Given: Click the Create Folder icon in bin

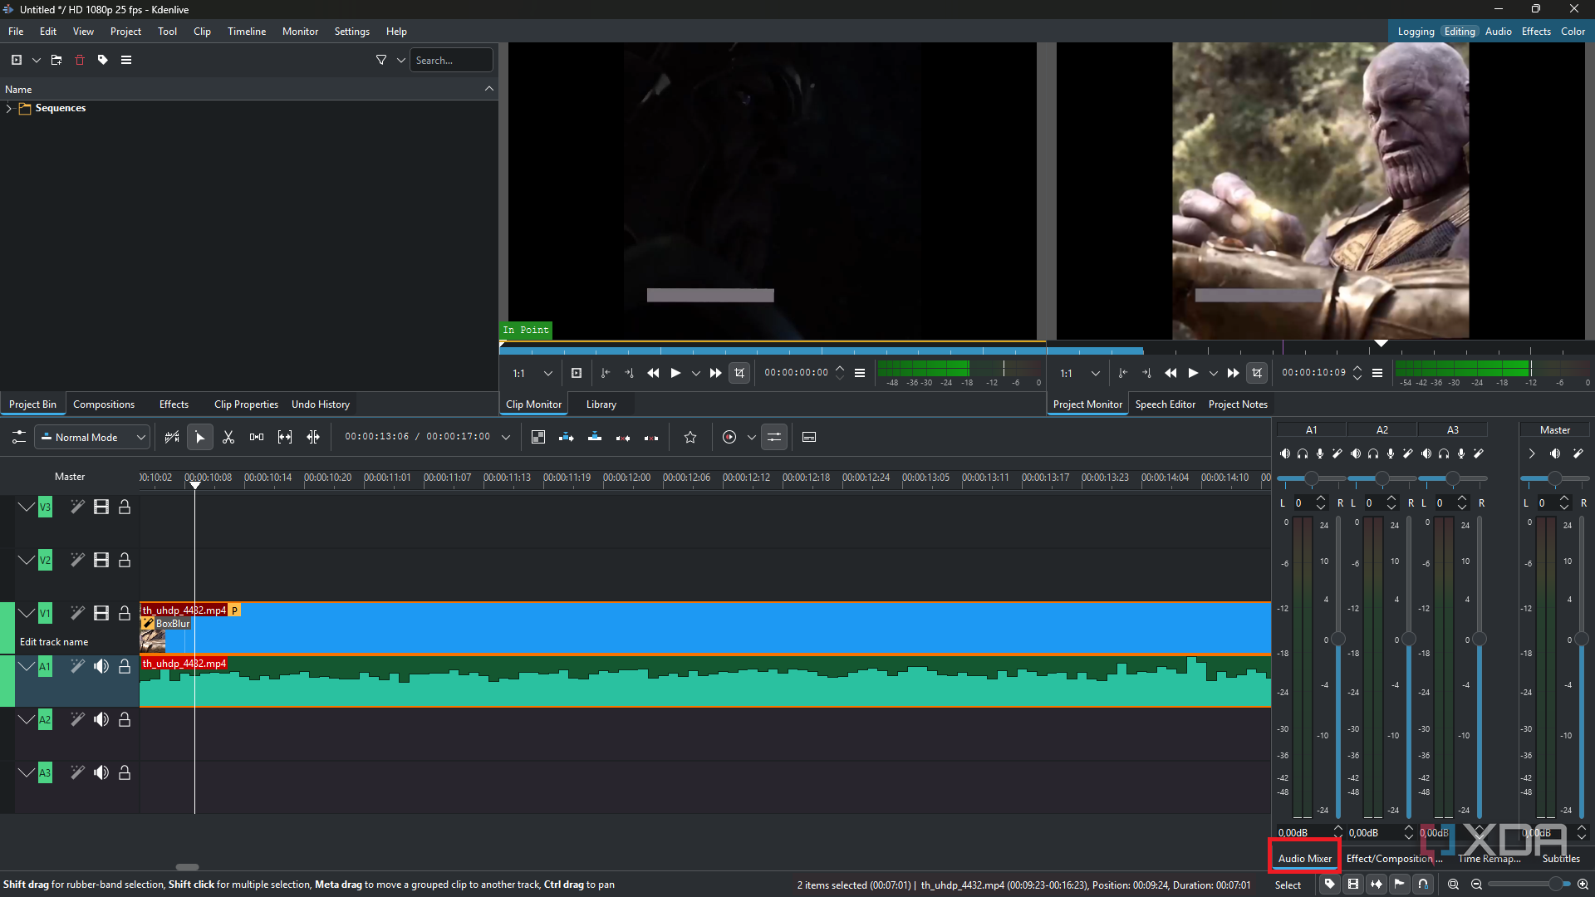Looking at the screenshot, I should point(56,60).
